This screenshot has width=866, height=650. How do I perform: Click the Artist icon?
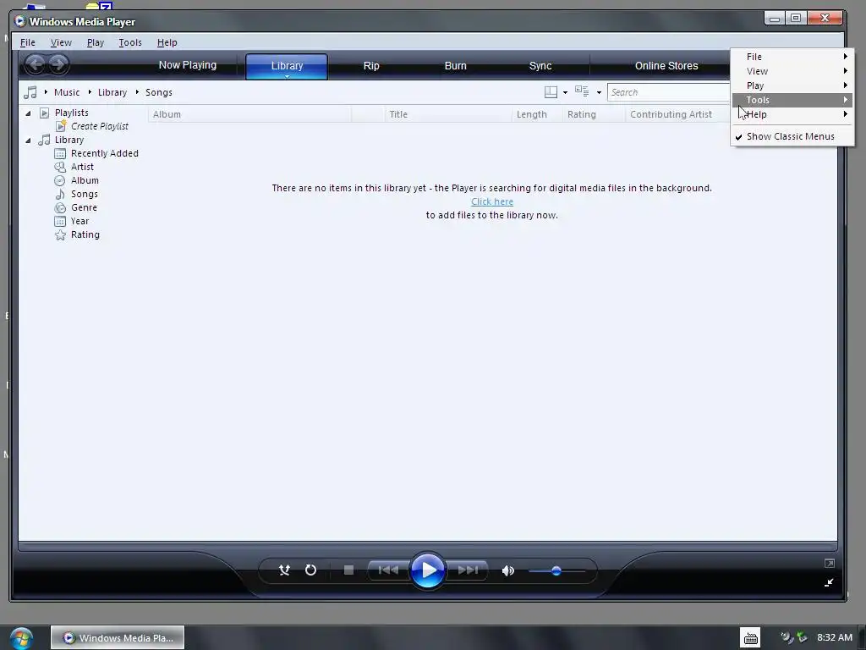click(x=60, y=167)
